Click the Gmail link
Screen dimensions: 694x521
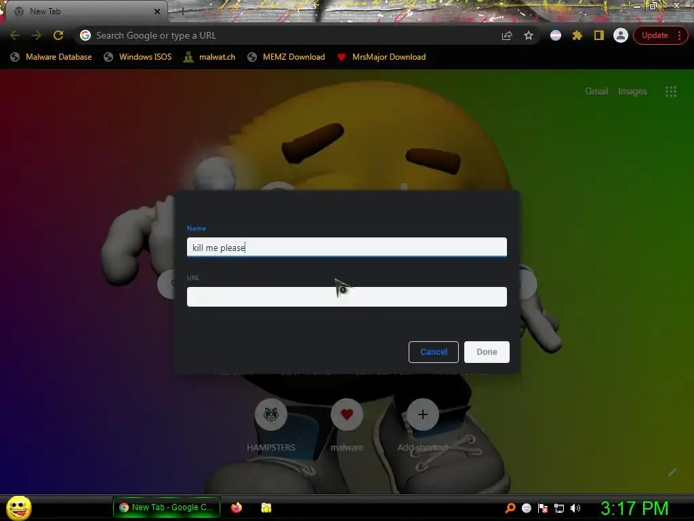click(x=596, y=92)
